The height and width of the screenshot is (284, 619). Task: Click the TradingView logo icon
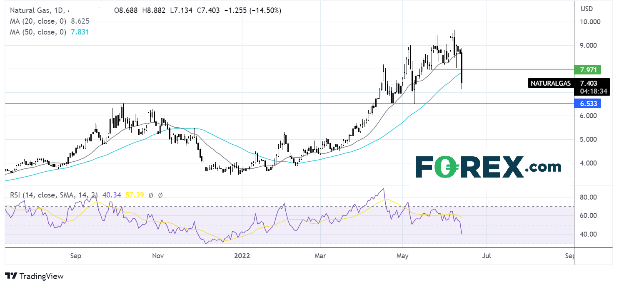click(11, 276)
